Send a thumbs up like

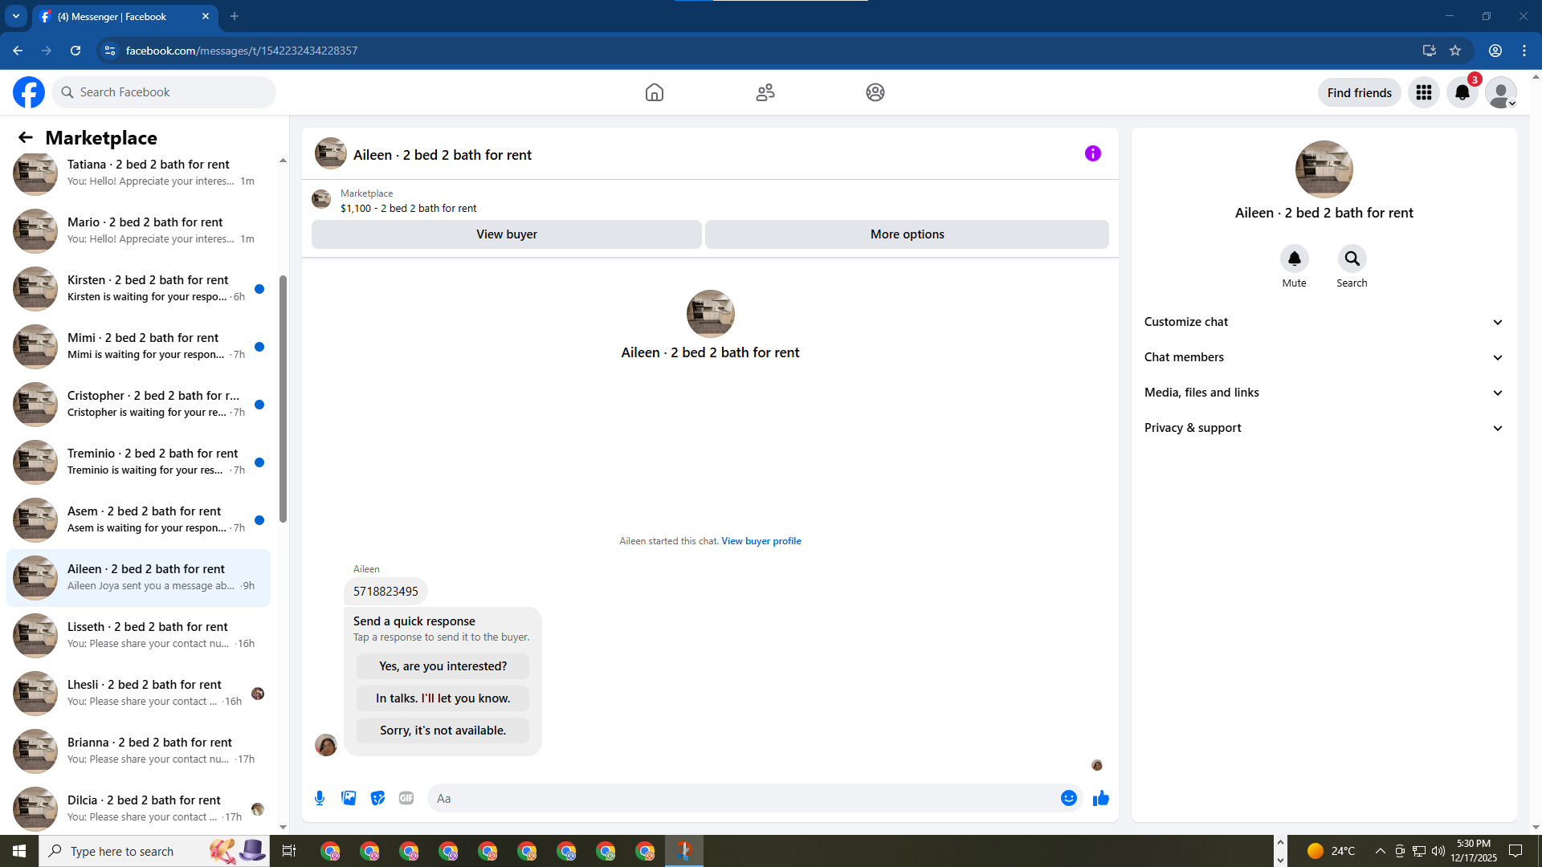(x=1100, y=798)
